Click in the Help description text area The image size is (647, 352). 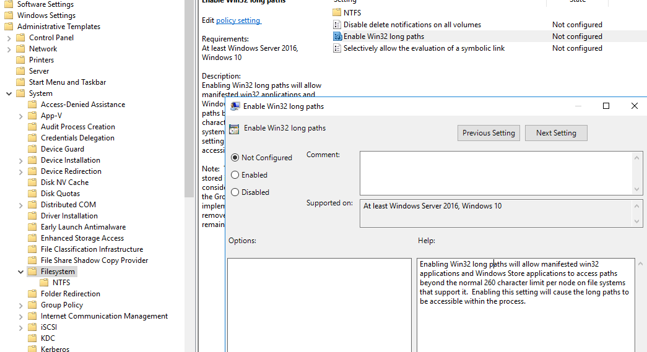point(526,305)
